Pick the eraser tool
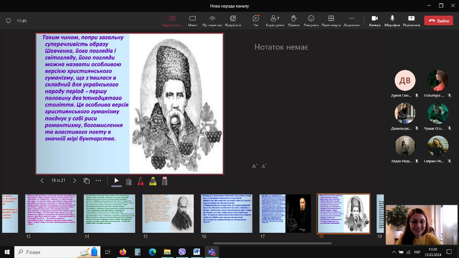 coord(165,181)
